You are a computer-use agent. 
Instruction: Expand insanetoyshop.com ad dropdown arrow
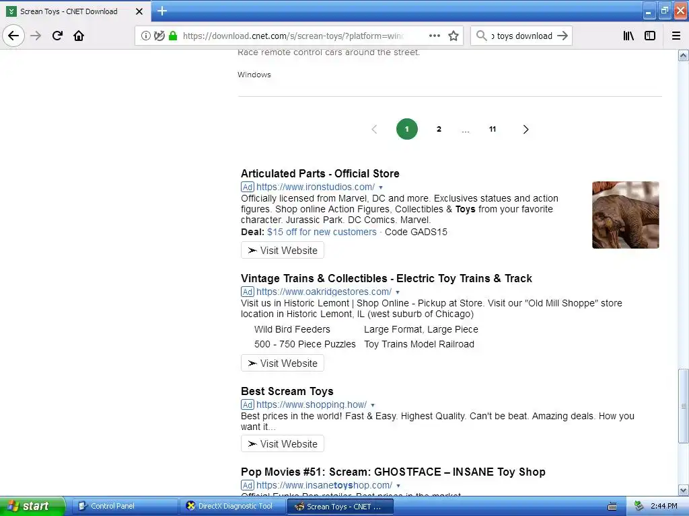[398, 486]
